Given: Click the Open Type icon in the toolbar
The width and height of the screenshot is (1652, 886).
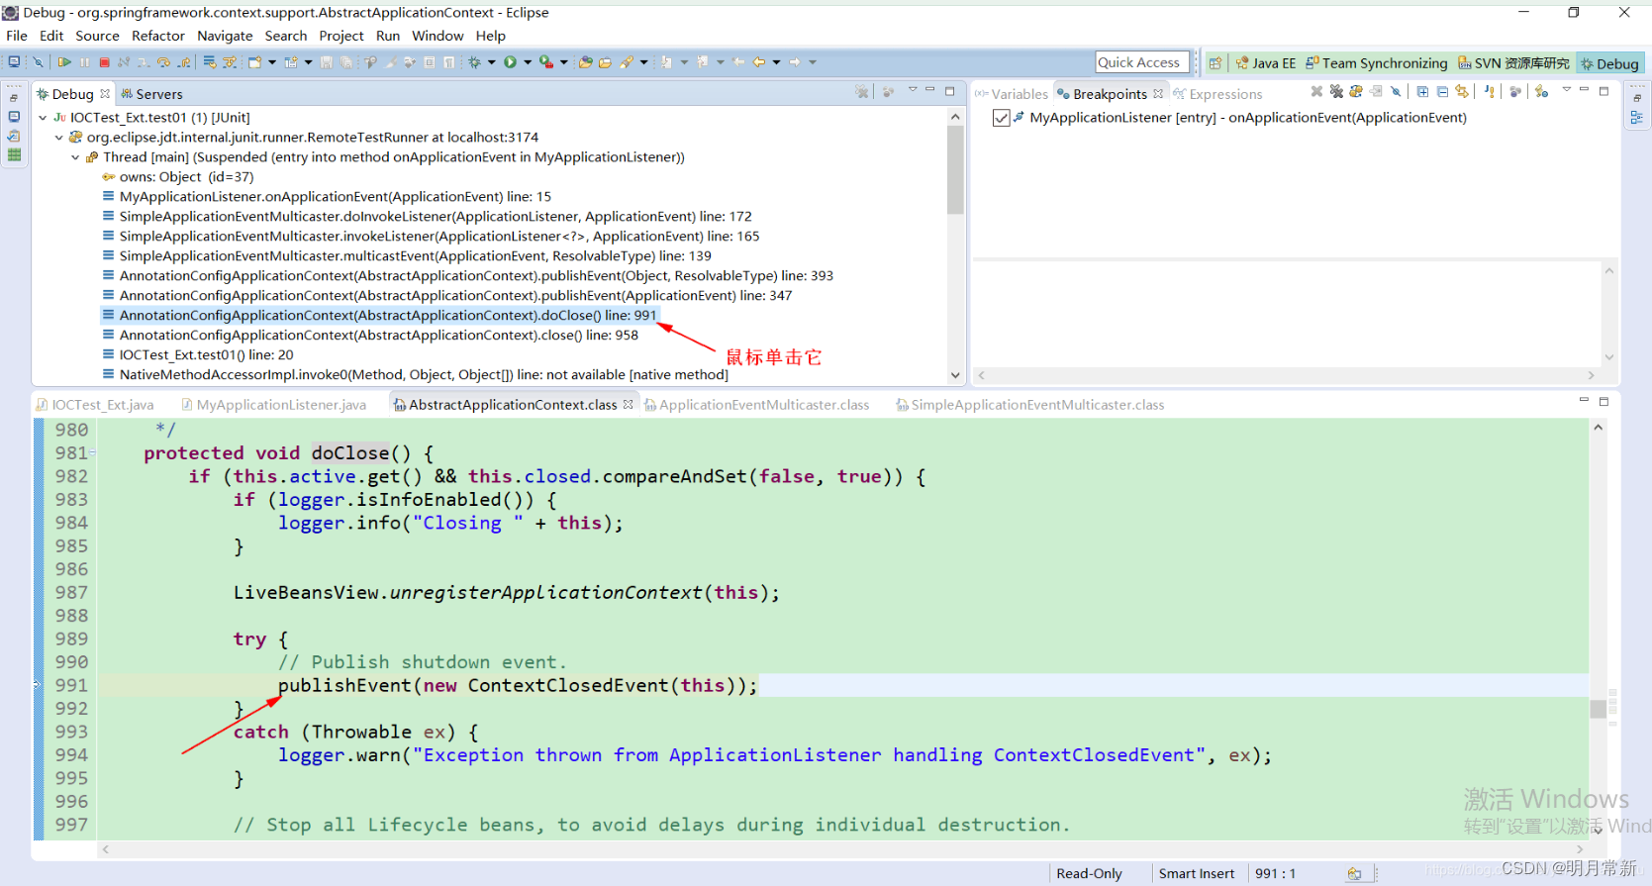Looking at the screenshot, I should 585,62.
